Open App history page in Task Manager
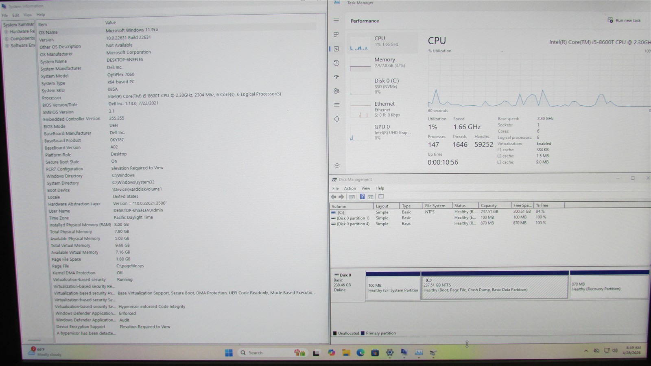The width and height of the screenshot is (651, 366). click(336, 63)
